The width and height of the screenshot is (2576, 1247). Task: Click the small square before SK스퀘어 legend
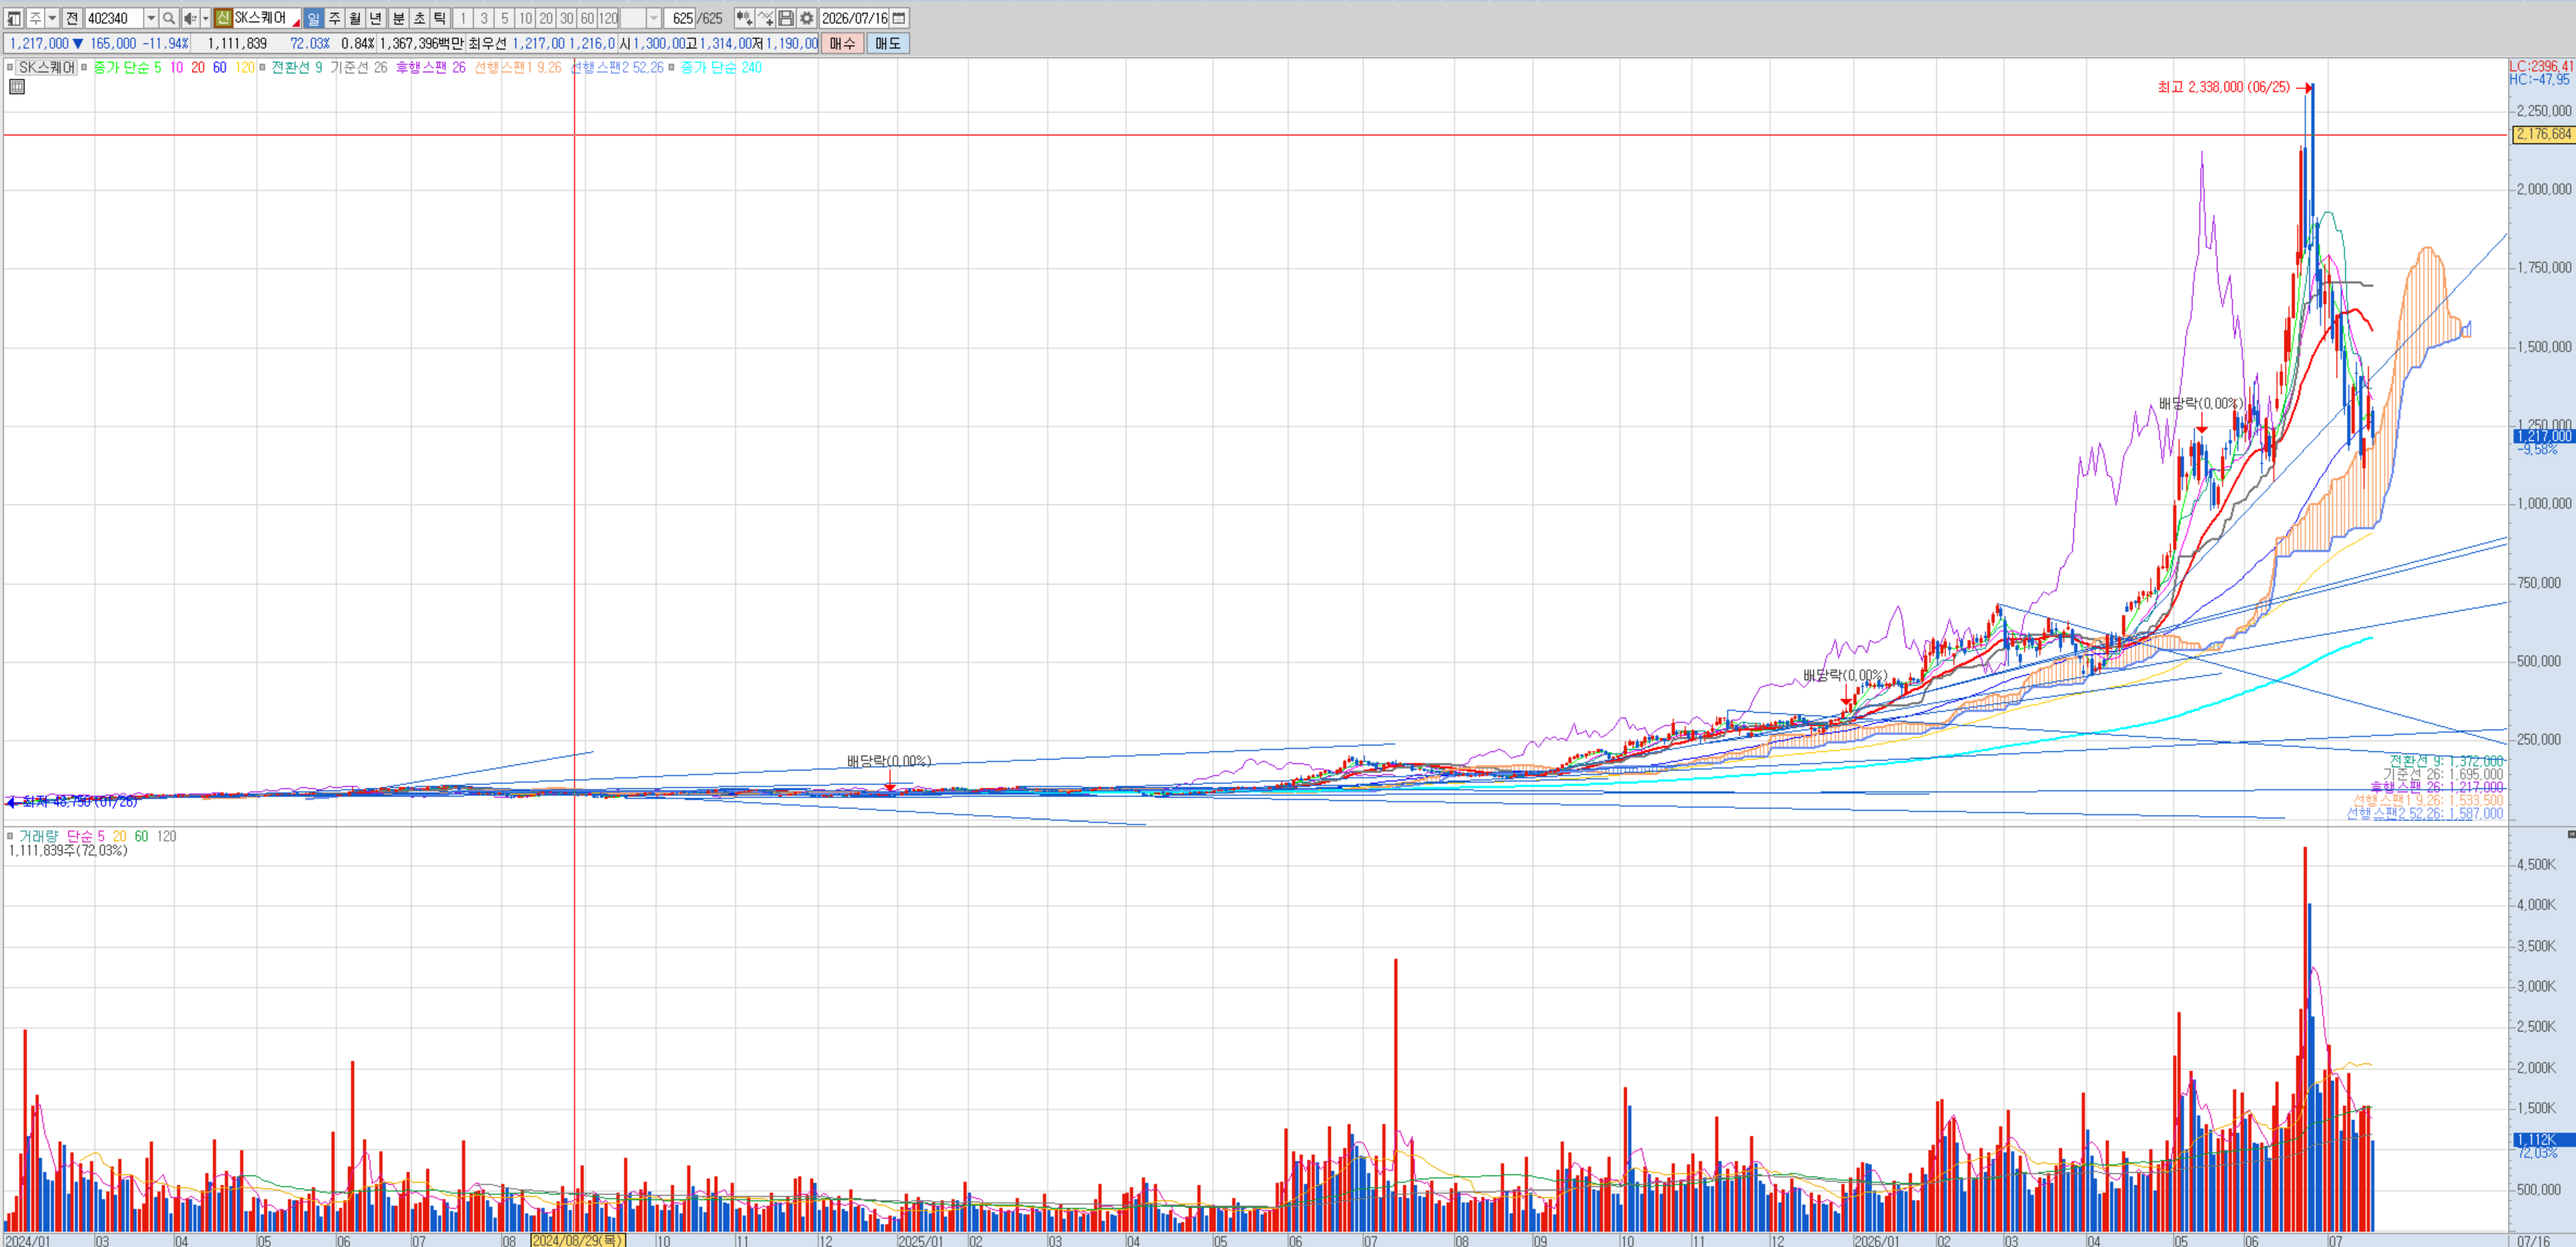10,68
